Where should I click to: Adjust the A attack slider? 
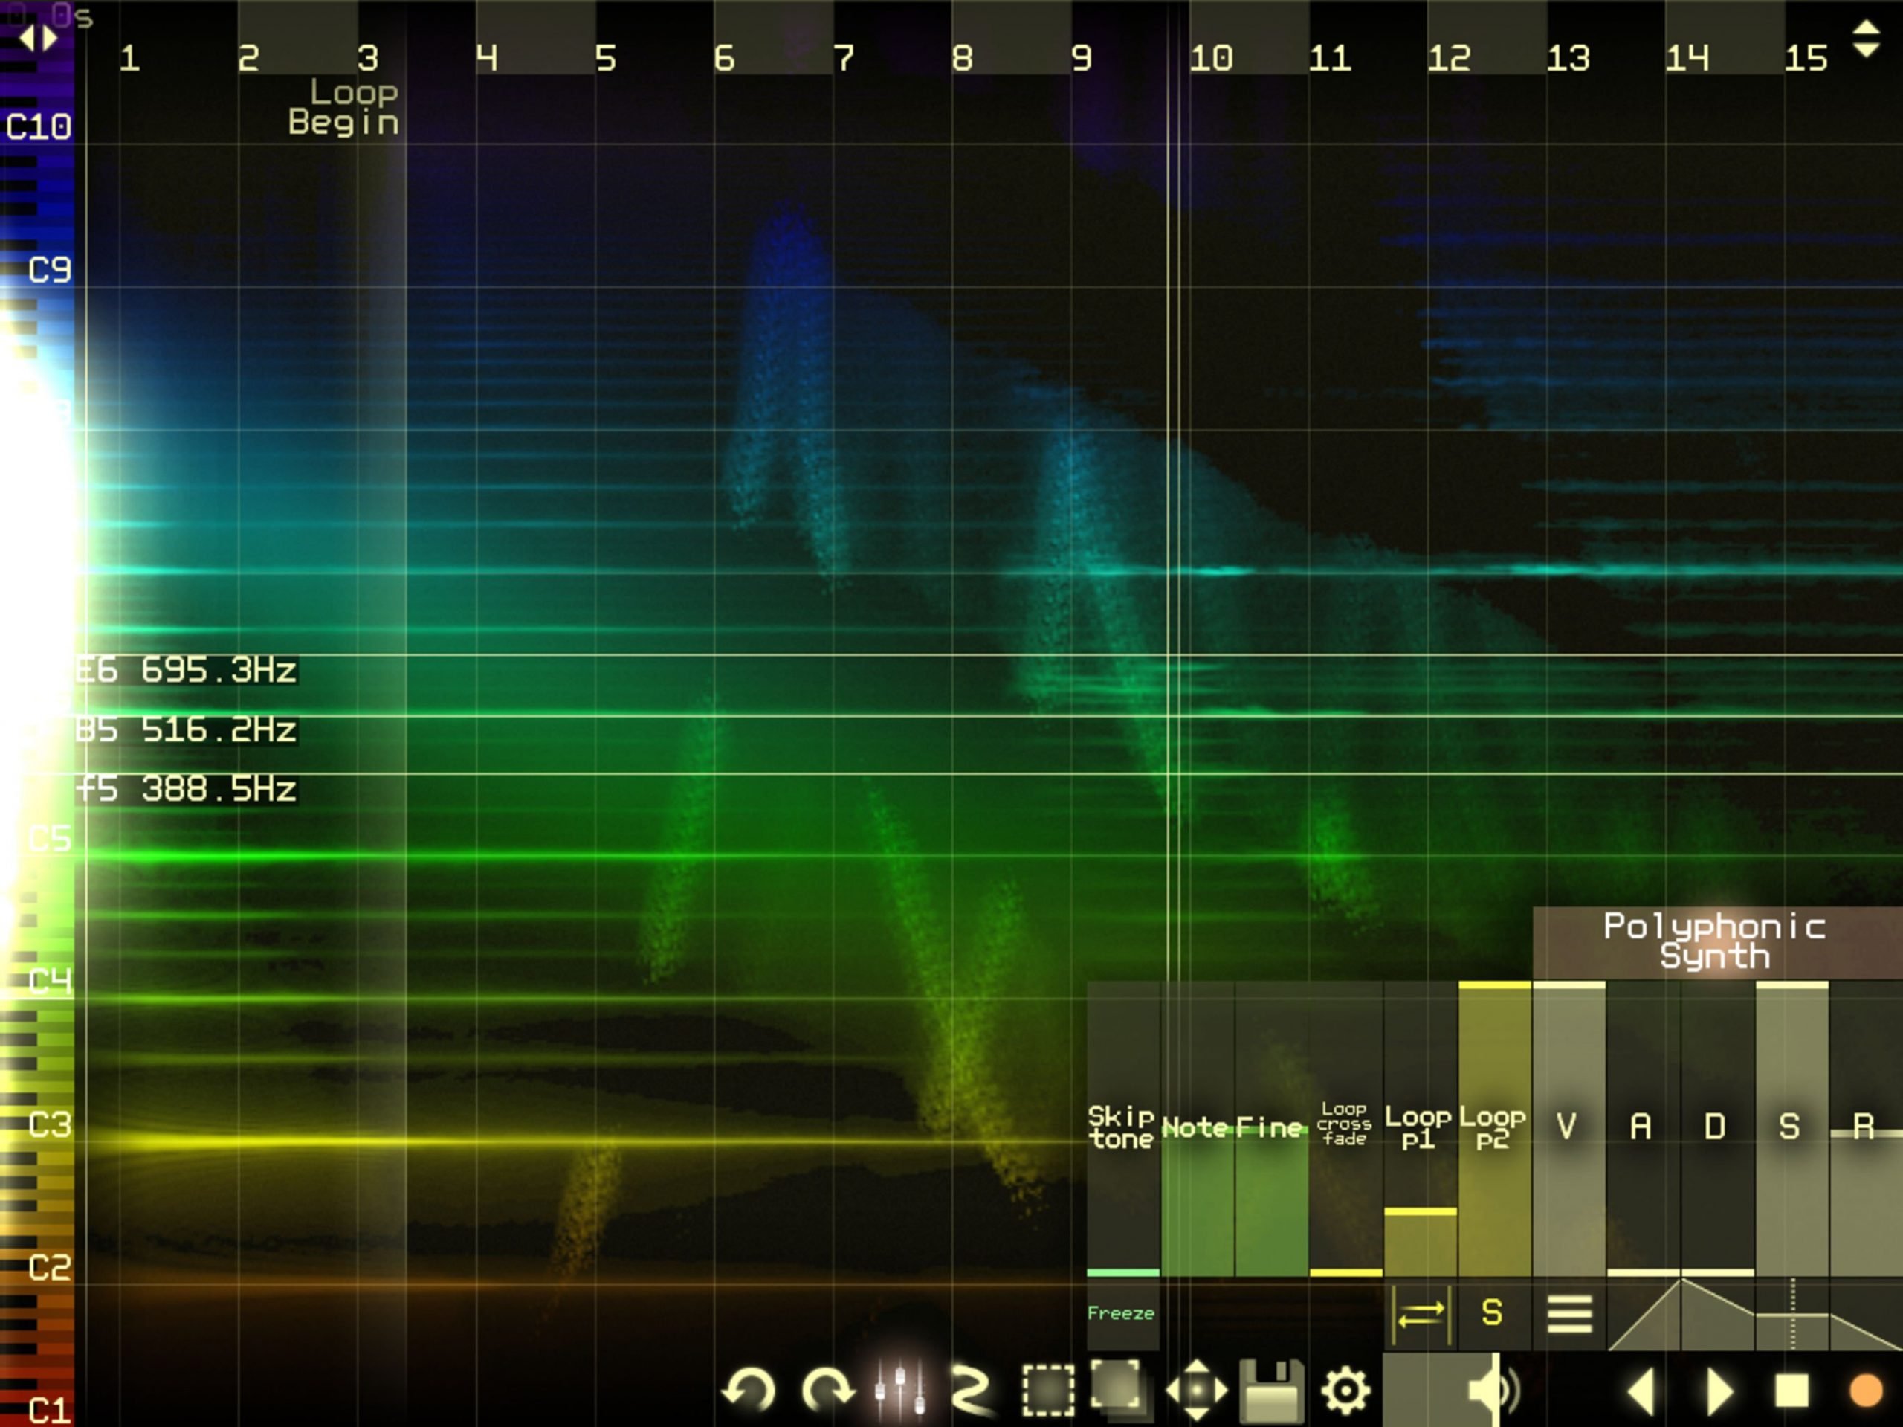[x=1643, y=1128]
